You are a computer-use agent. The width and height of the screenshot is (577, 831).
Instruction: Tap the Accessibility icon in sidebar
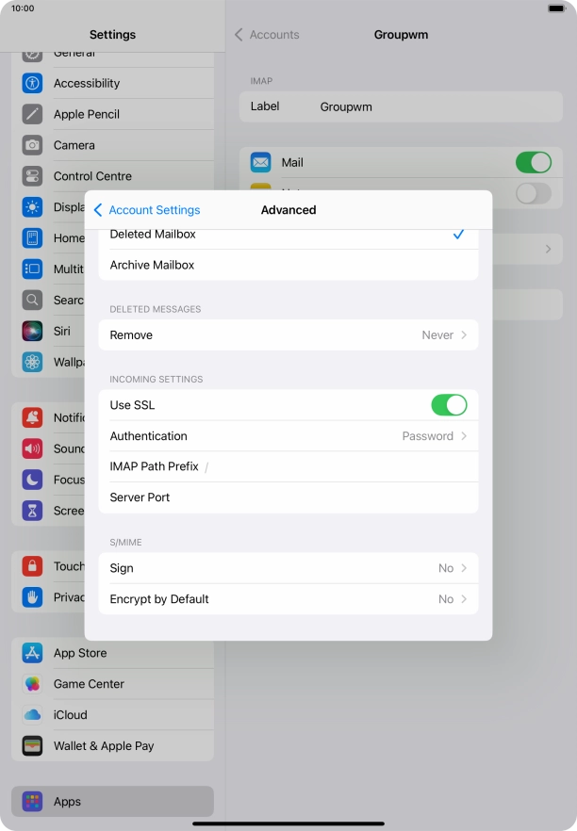[x=33, y=83]
